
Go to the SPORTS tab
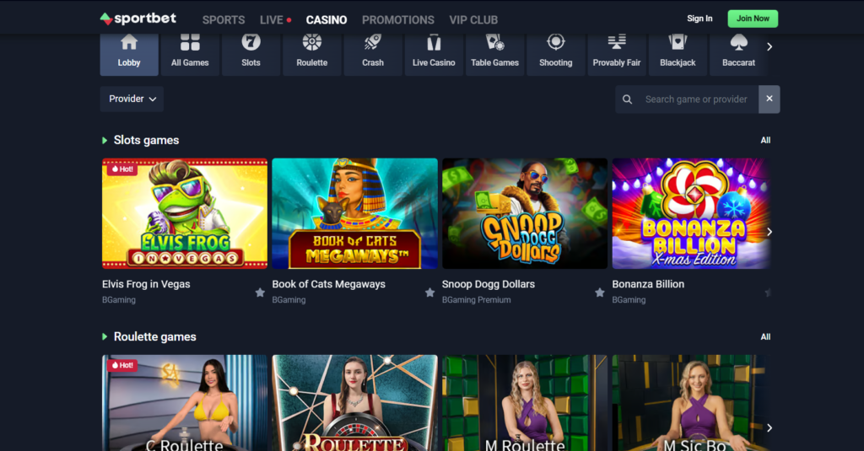click(x=224, y=20)
